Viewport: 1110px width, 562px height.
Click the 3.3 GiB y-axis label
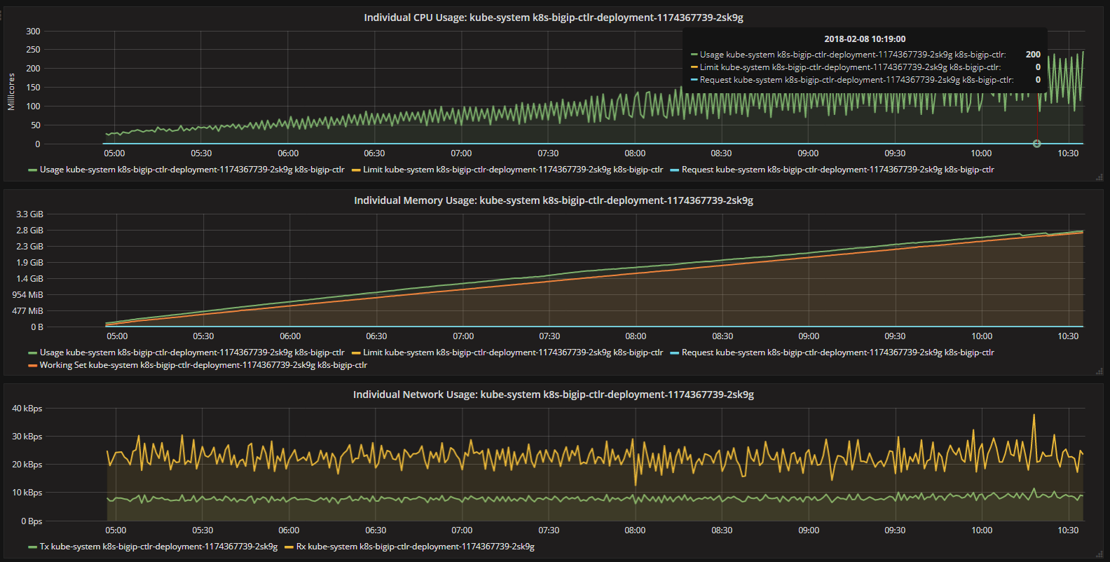click(x=29, y=214)
